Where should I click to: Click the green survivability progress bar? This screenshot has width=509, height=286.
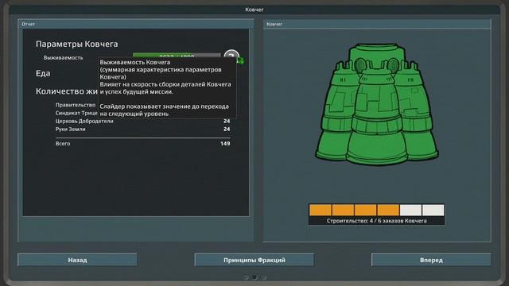point(177,55)
